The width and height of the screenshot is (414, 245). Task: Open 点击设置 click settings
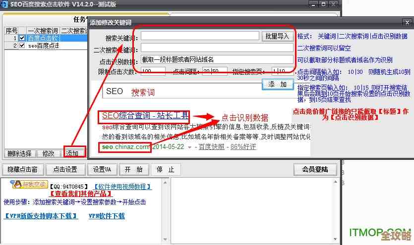pyautogui.click(x=65, y=169)
